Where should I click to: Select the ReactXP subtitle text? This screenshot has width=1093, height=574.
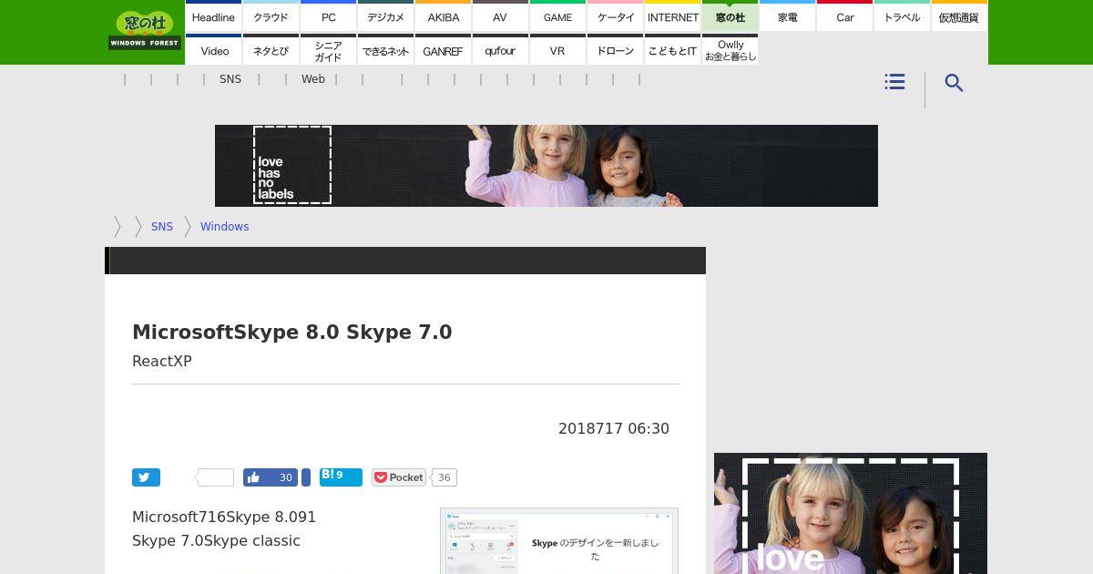point(162,361)
